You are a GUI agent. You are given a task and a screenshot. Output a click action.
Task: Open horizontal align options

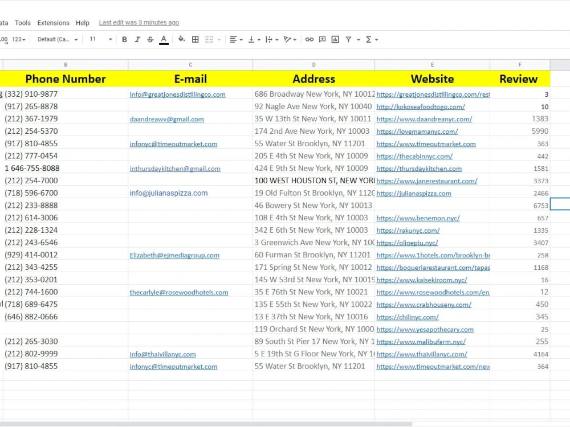pos(236,40)
